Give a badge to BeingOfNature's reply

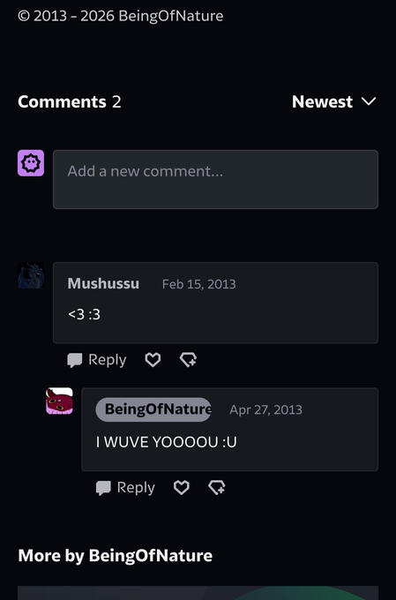[217, 487]
